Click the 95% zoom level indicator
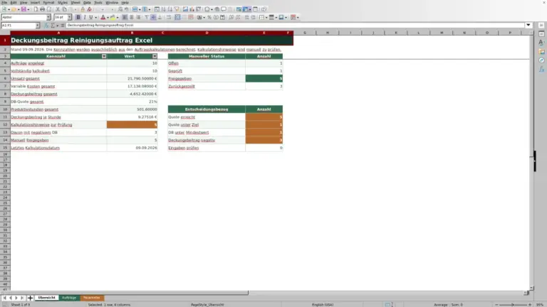The width and height of the screenshot is (547, 307). (x=540, y=305)
